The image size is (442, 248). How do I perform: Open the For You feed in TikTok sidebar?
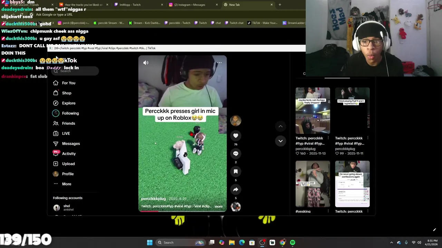[x=64, y=83]
